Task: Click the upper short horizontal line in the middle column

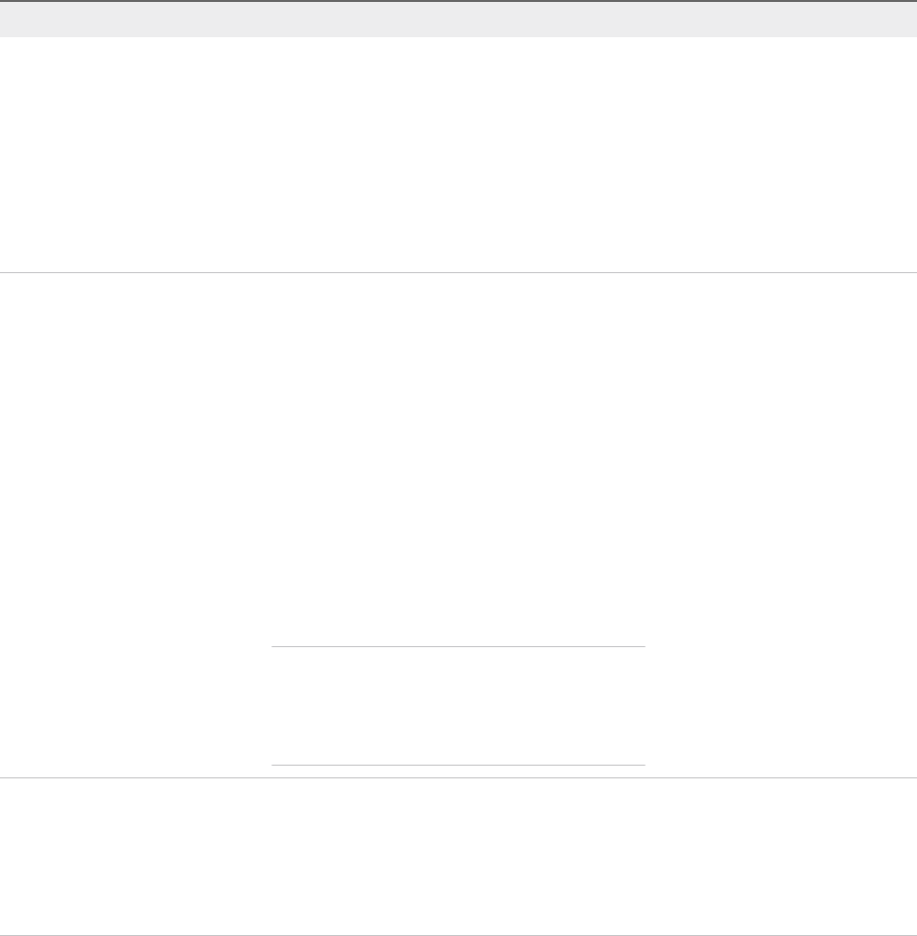Action: click(x=458, y=646)
